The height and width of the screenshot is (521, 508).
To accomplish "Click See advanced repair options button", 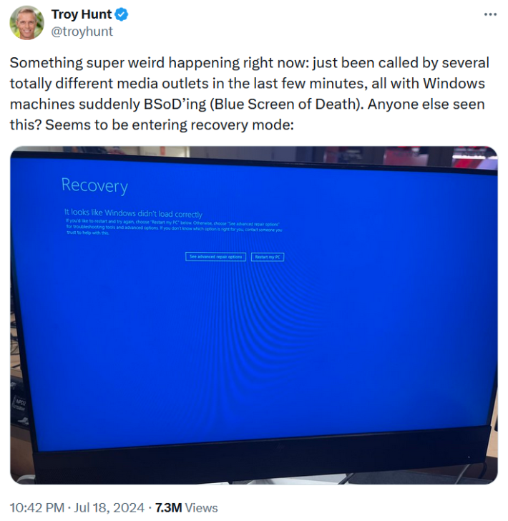I will coord(215,257).
